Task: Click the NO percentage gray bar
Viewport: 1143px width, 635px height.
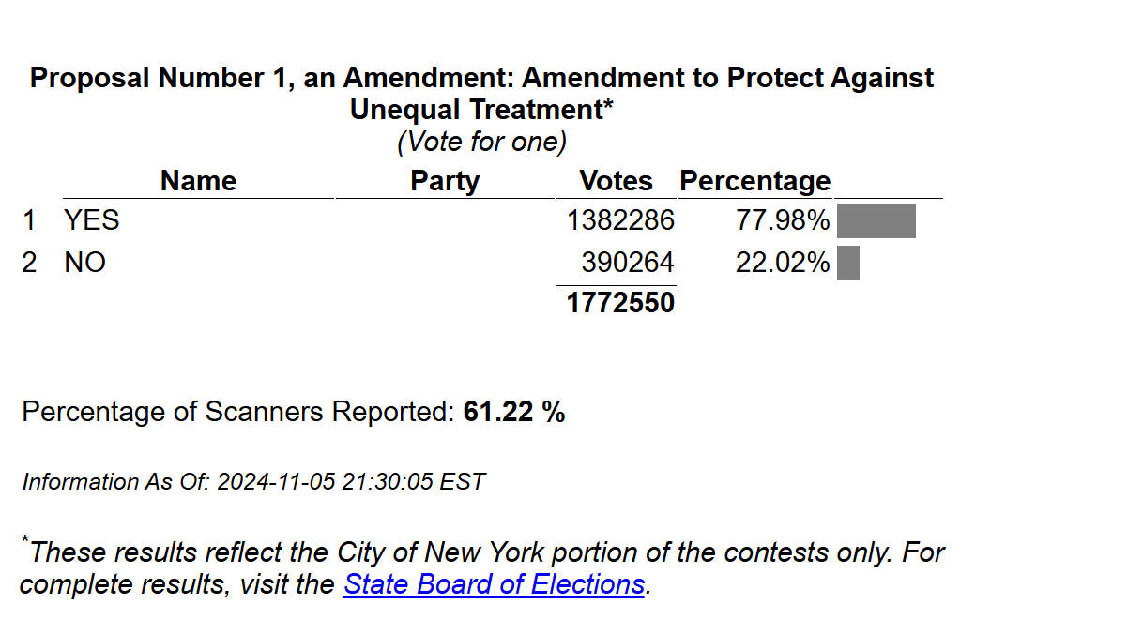Action: pos(847,263)
